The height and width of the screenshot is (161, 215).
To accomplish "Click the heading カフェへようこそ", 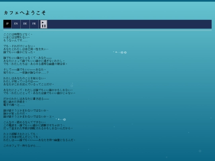I will pos(25,13).
